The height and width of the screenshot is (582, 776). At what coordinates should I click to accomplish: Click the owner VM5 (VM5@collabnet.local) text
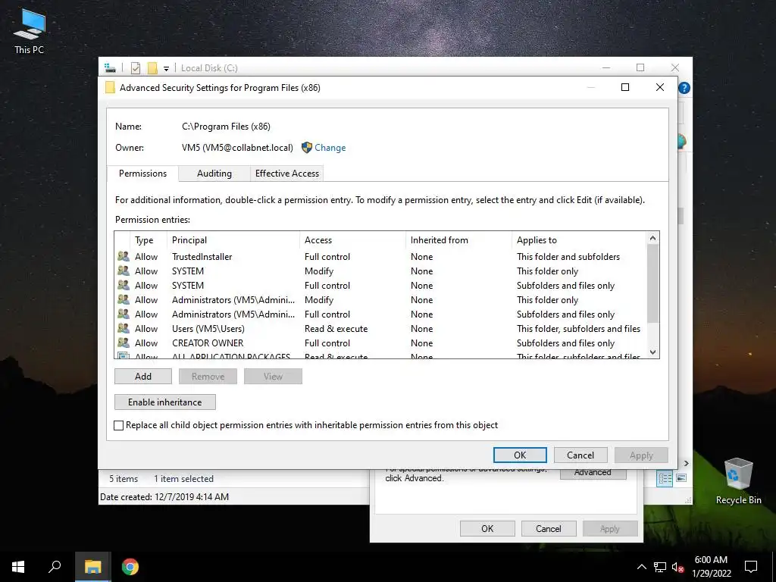[237, 148]
